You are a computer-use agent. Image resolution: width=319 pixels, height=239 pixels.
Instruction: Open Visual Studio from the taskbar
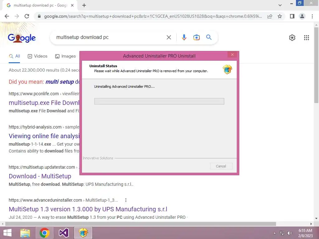(64, 233)
